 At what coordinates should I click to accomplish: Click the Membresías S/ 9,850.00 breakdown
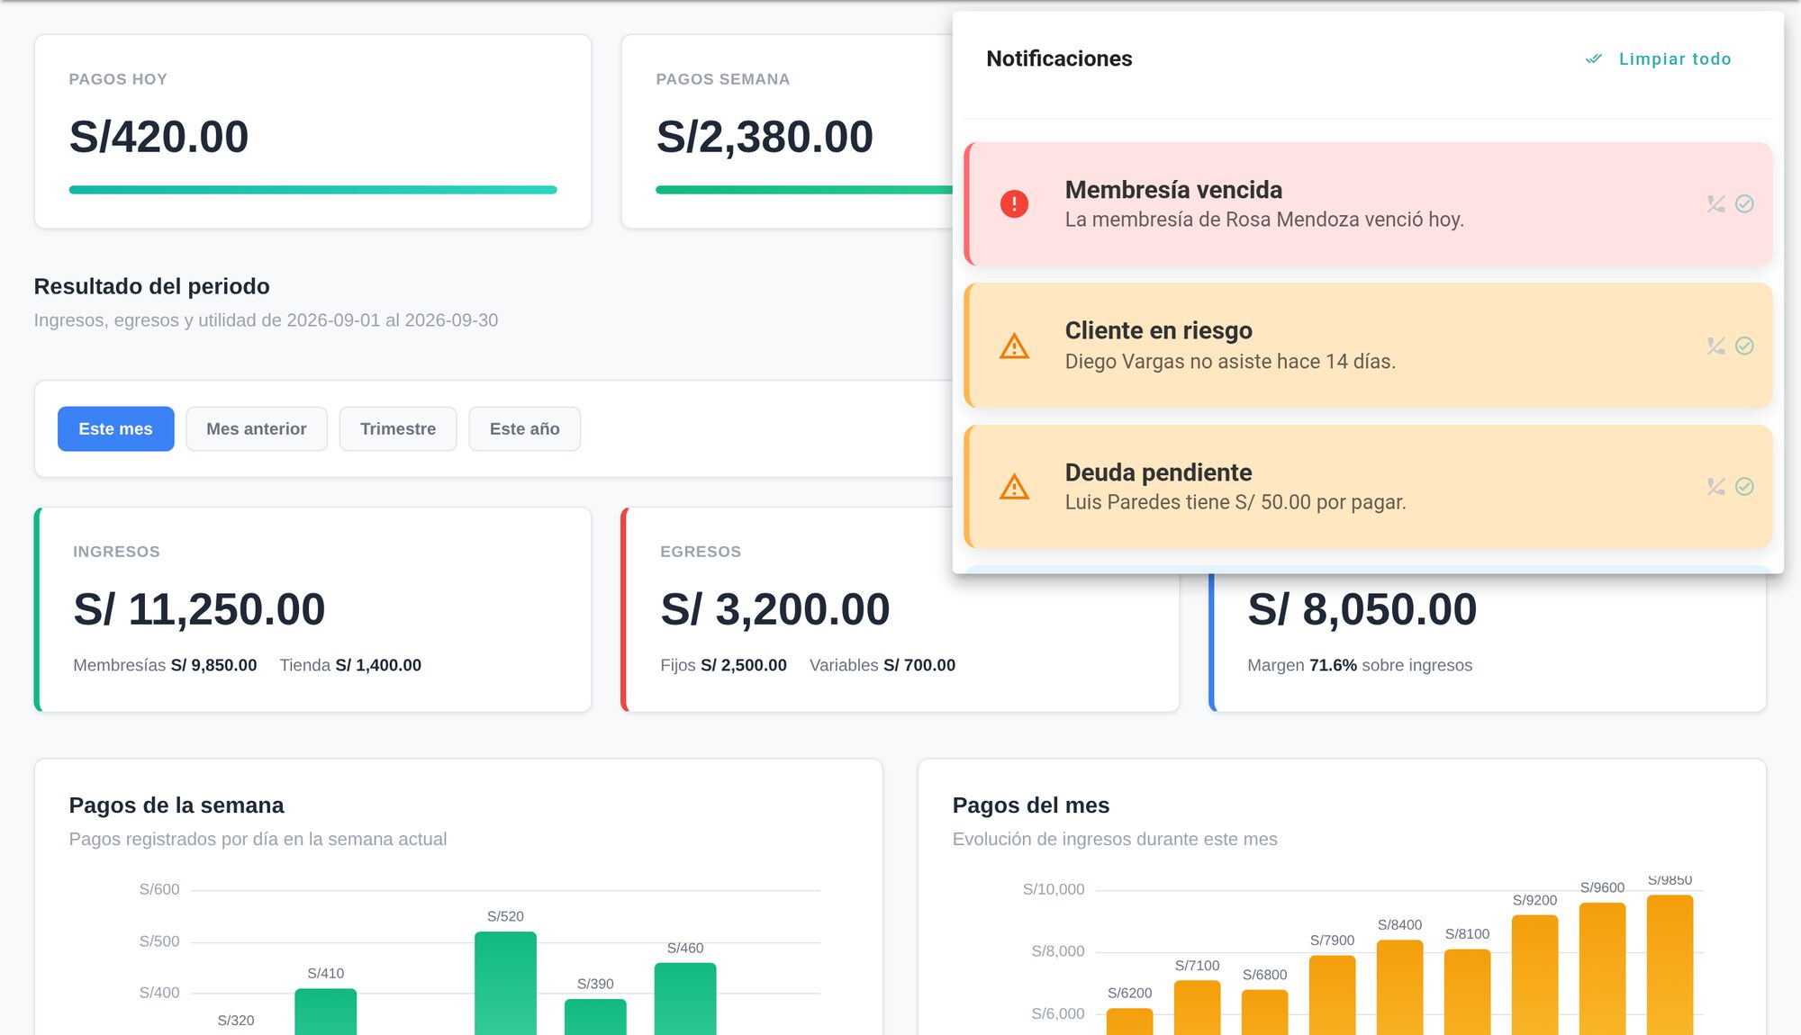(165, 665)
